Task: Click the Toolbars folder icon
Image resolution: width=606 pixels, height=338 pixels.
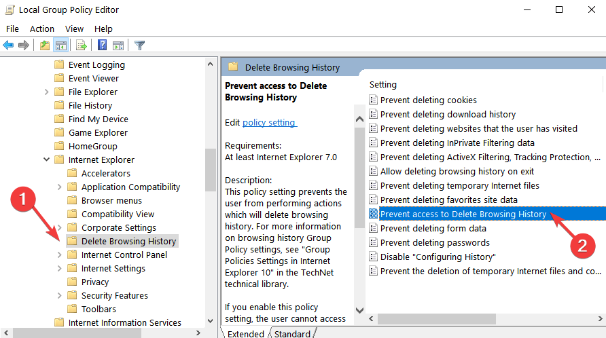Action: pyautogui.click(x=72, y=309)
